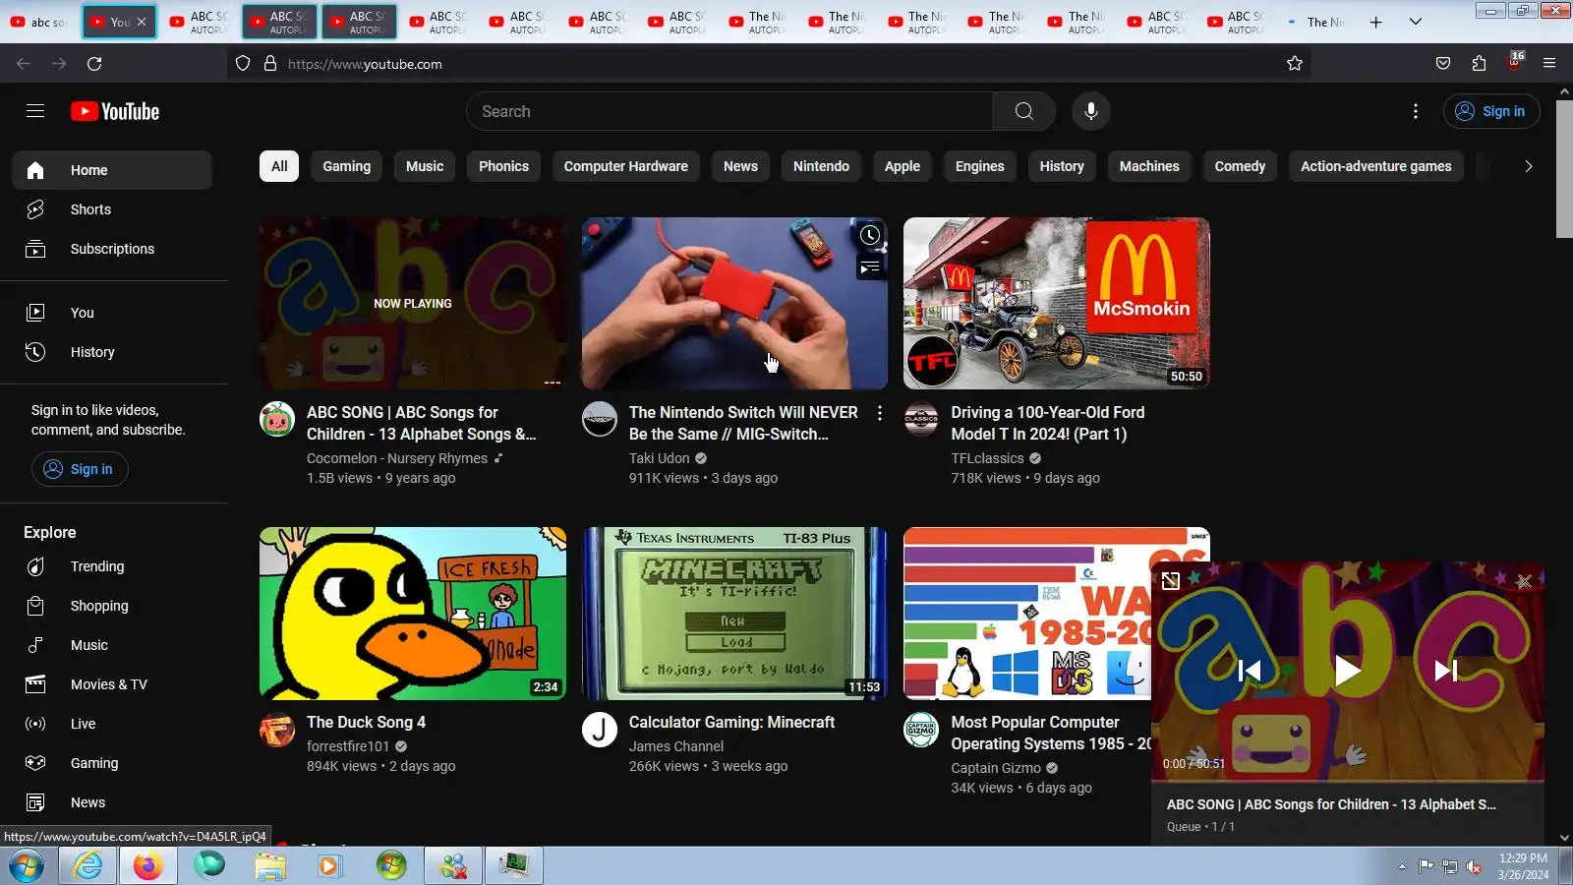
Task: Close the miniplayer
Action: tap(1524, 581)
